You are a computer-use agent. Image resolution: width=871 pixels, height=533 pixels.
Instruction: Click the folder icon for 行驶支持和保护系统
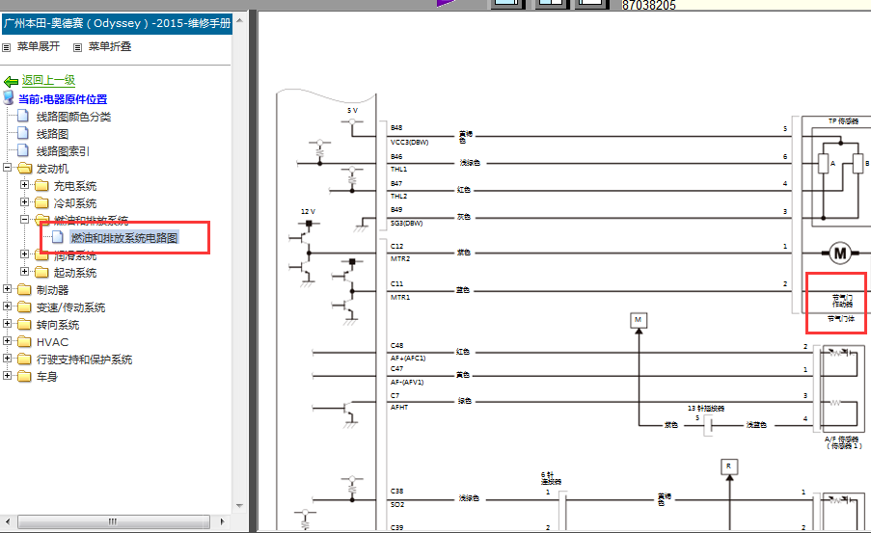24,359
